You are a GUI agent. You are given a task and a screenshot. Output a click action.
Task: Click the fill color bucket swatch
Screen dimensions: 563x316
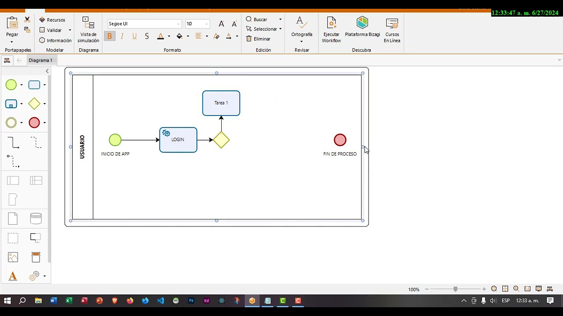tap(179, 36)
